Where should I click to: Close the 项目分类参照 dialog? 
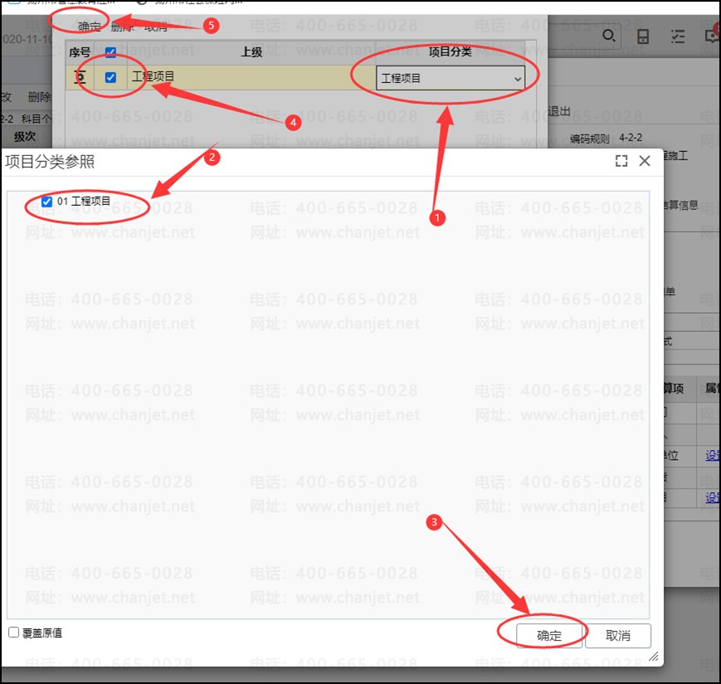(x=645, y=160)
